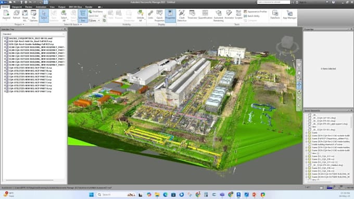Select CQA-UTILITIES PART I.rcp tree item
Viewport: 354px width, 199px height.
[30, 91]
